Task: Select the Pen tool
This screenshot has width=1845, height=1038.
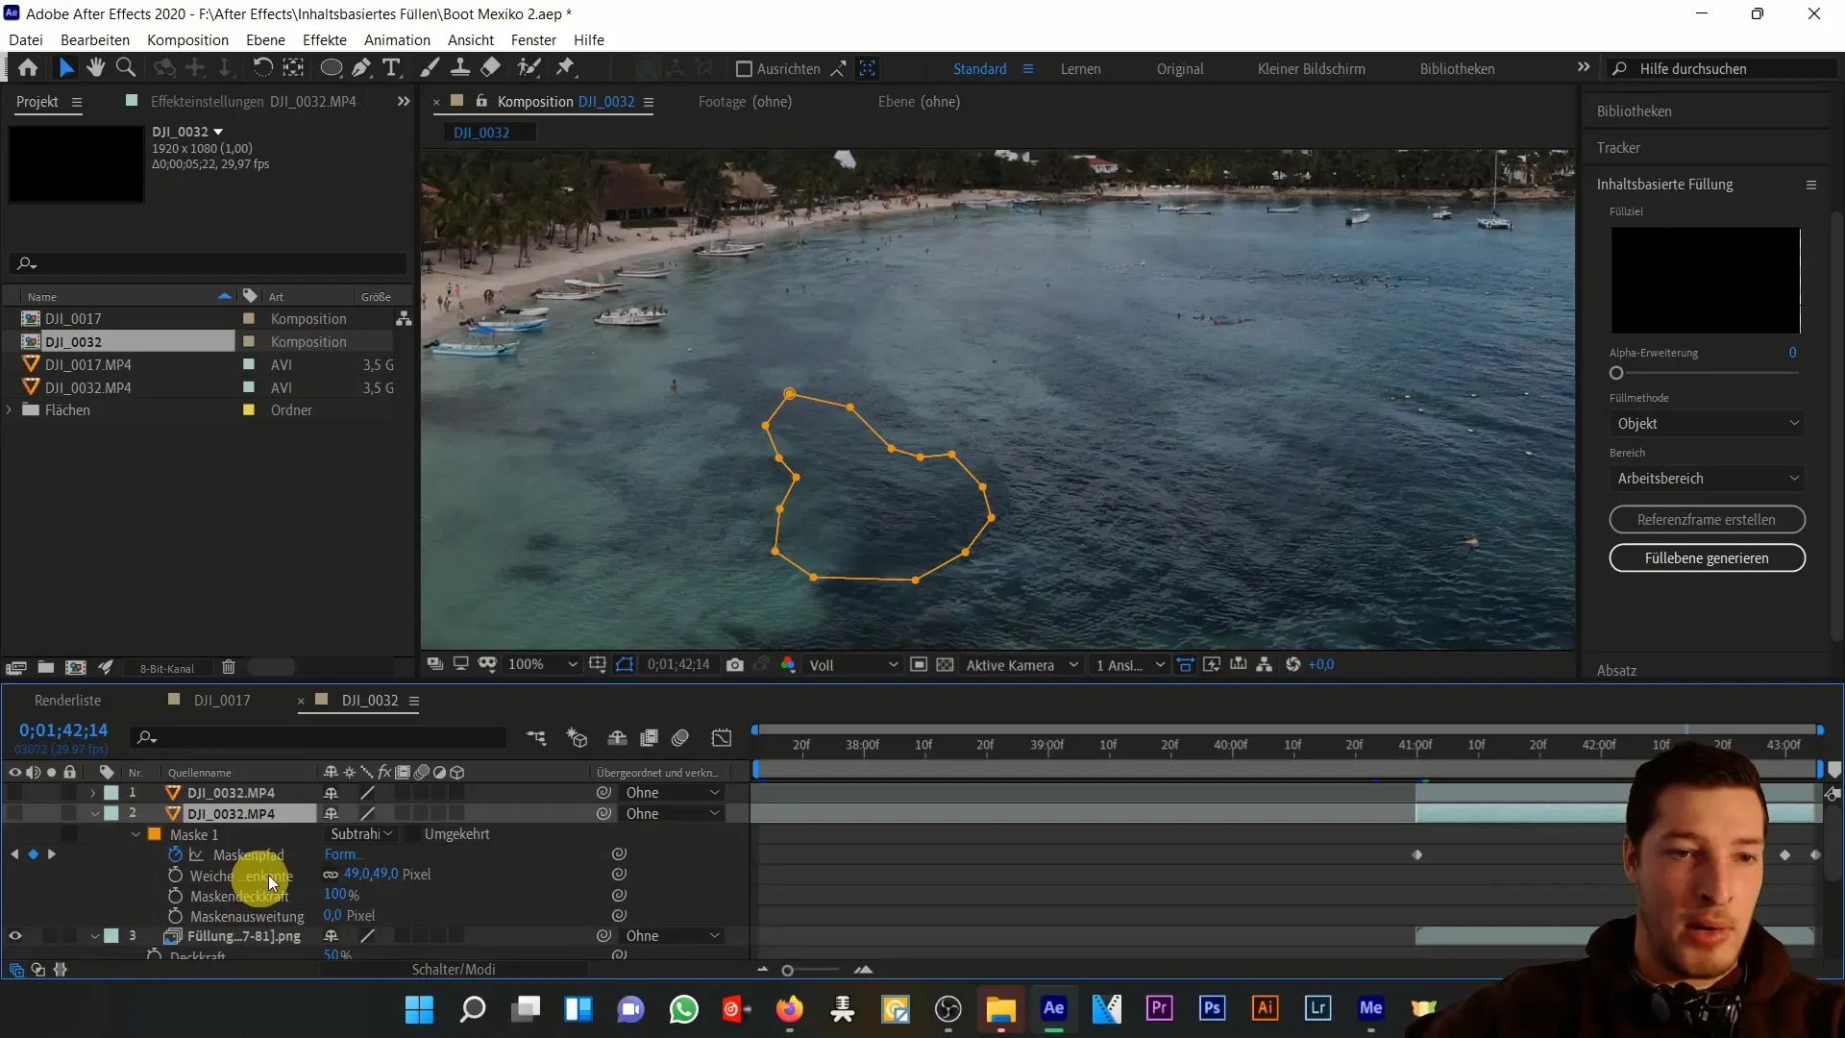Action: (361, 68)
